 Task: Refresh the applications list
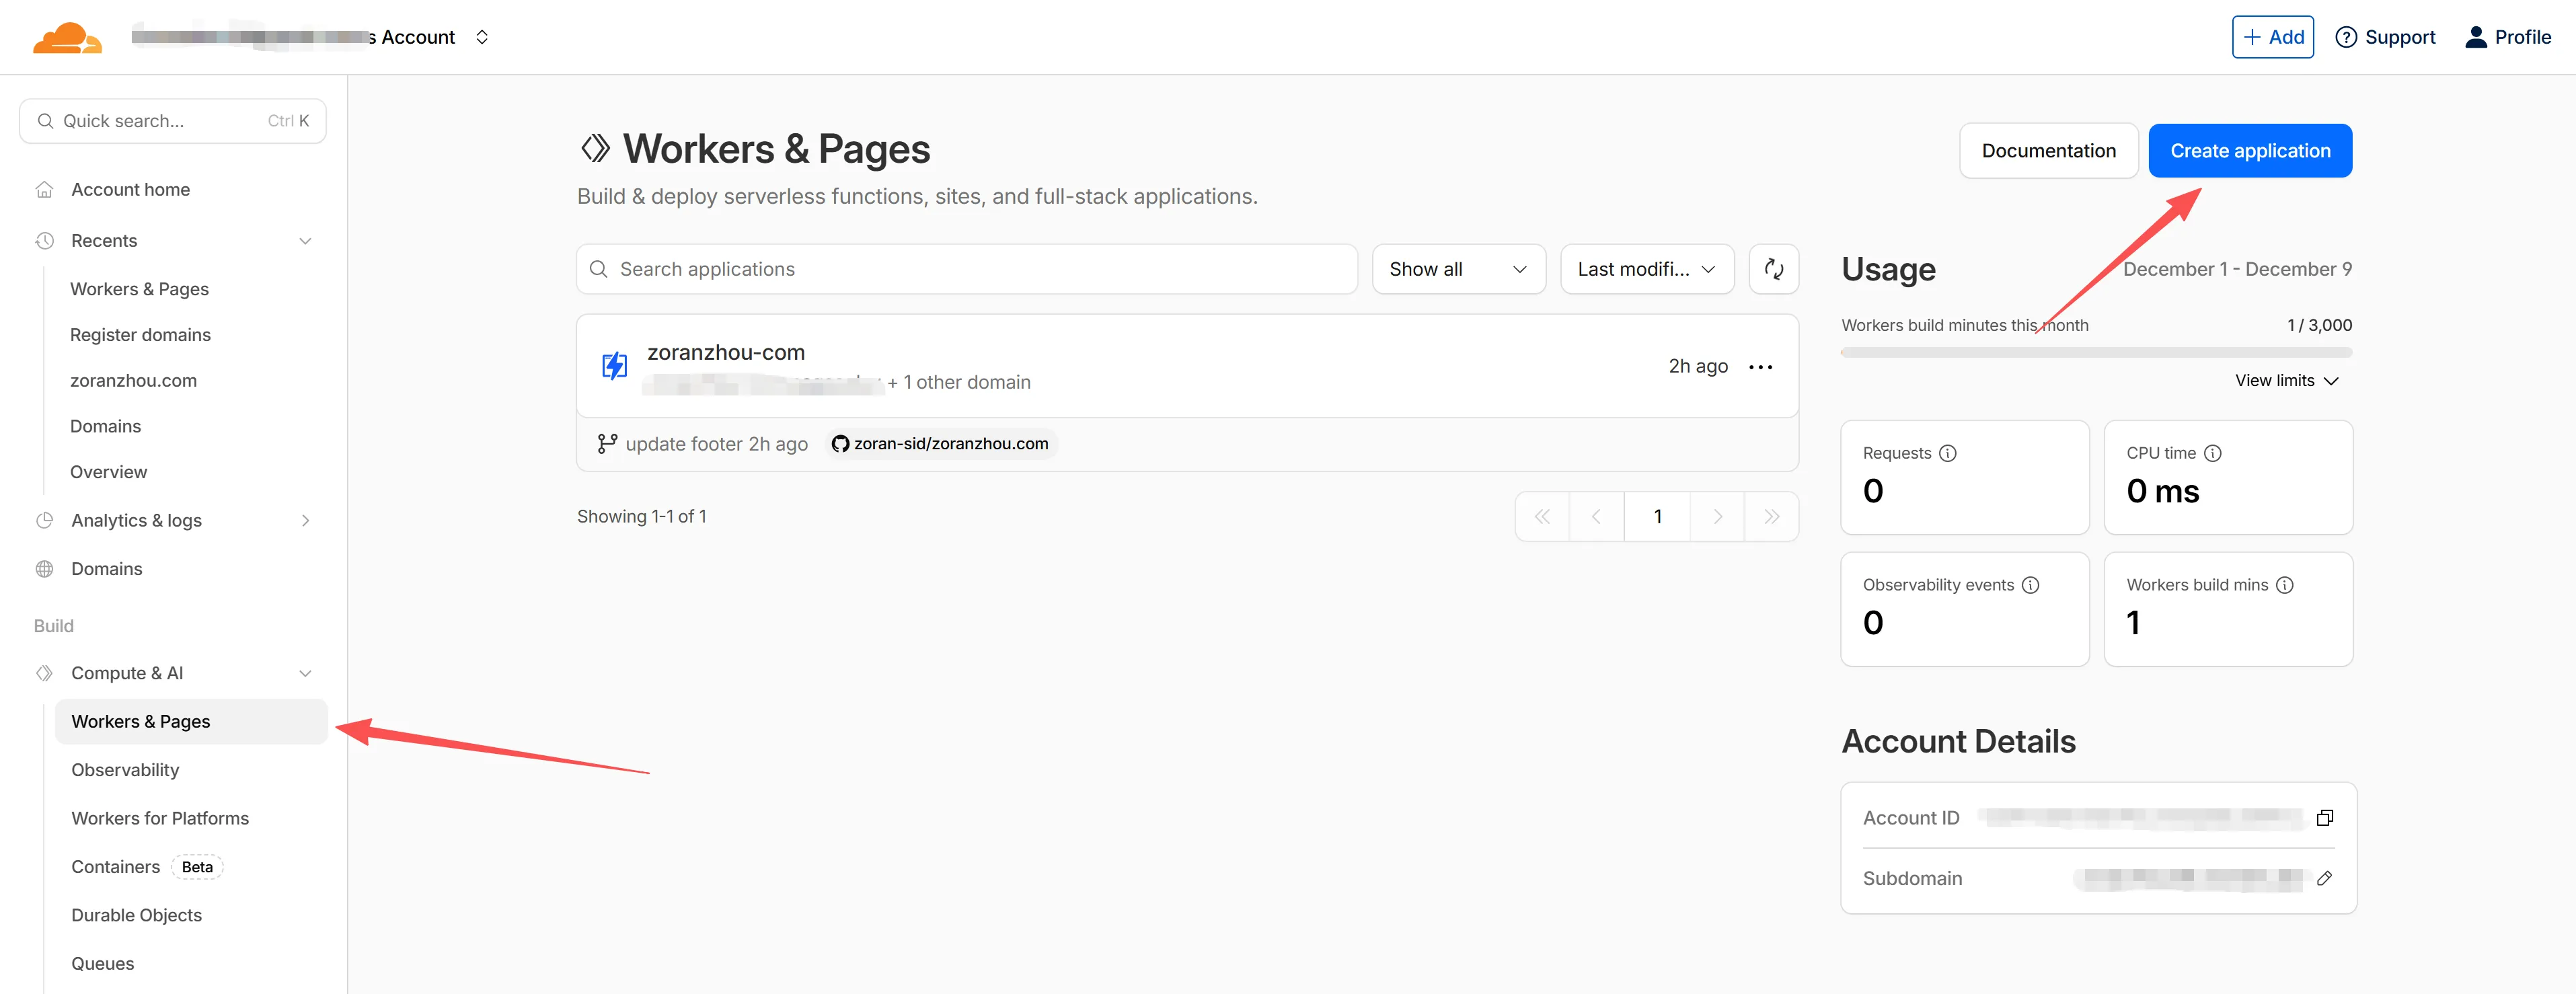click(x=1773, y=270)
